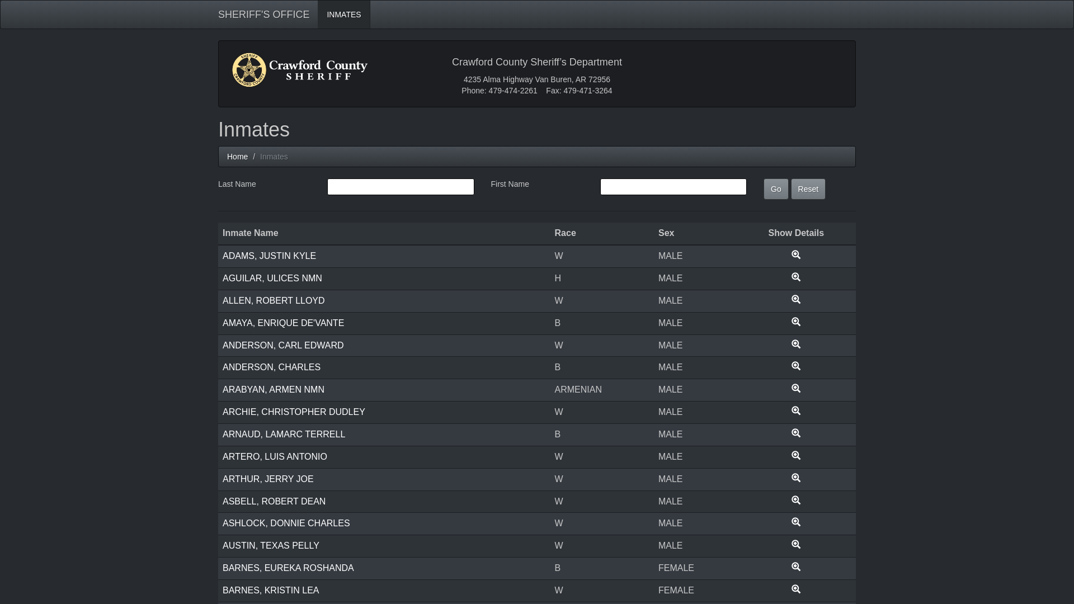Show details for BARNES, EUREKA ROSHANDA
Image resolution: width=1074 pixels, height=604 pixels.
[795, 567]
